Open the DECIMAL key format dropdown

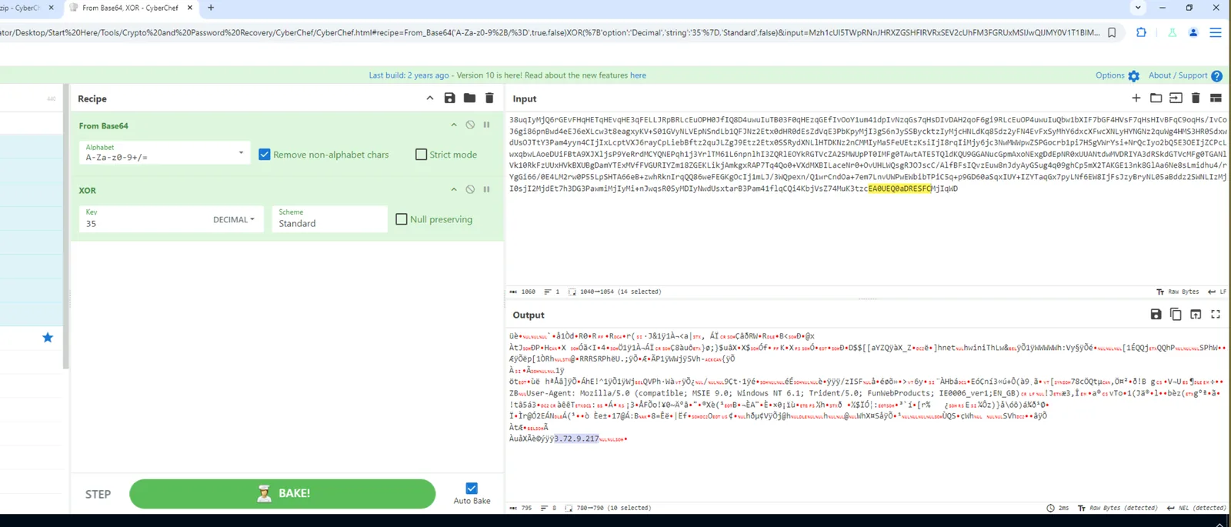[x=234, y=219]
